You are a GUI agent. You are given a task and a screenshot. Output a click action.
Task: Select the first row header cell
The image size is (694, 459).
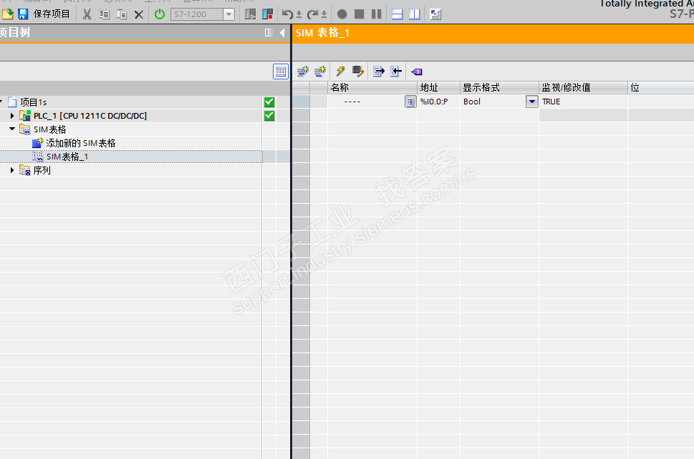[301, 102]
